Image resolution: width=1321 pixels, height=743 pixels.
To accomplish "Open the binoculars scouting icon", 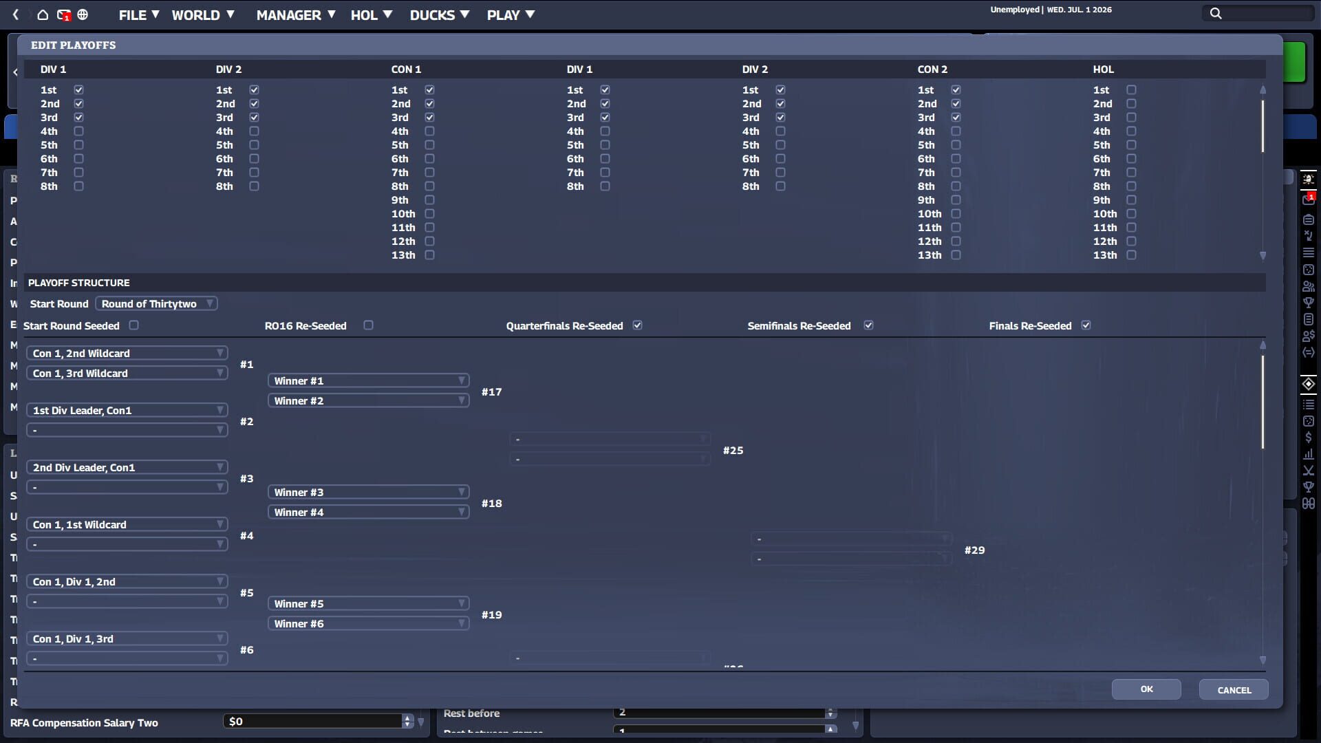I will point(1309,504).
